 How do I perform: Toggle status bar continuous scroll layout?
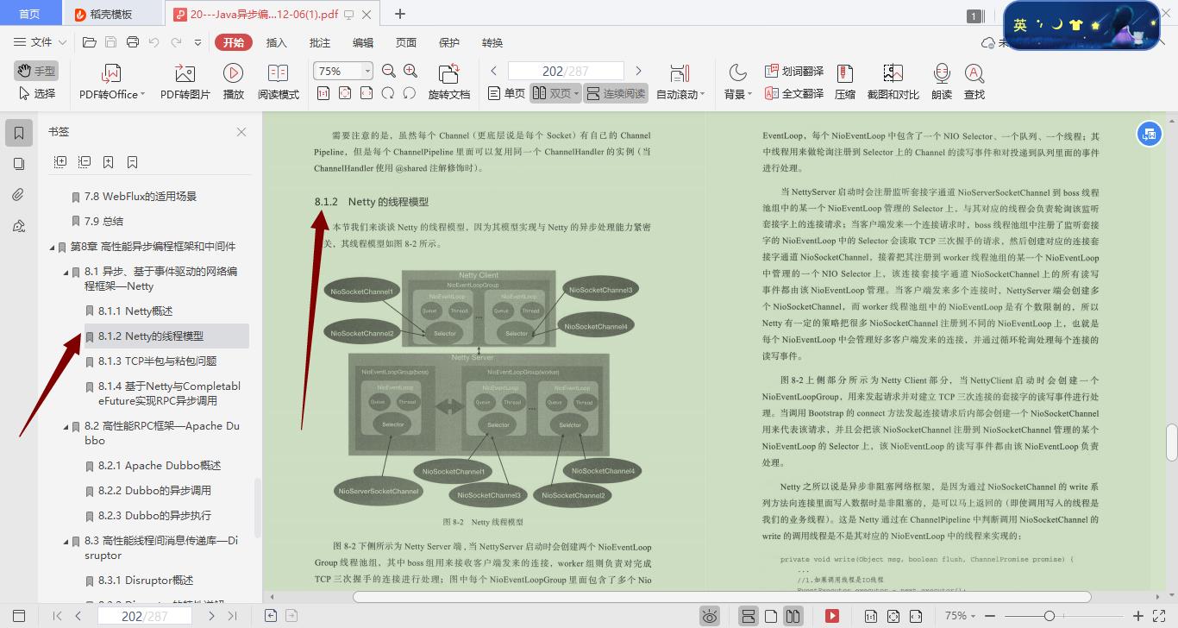749,616
